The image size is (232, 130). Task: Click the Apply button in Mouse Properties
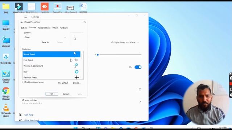pyautogui.click(x=79, y=94)
